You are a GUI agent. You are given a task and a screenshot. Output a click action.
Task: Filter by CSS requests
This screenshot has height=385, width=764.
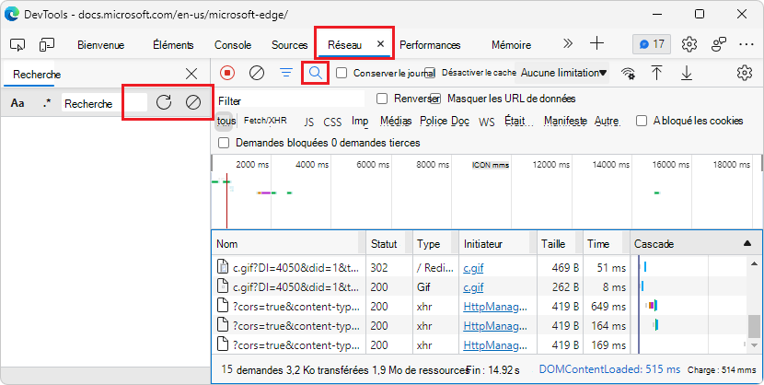click(x=333, y=122)
